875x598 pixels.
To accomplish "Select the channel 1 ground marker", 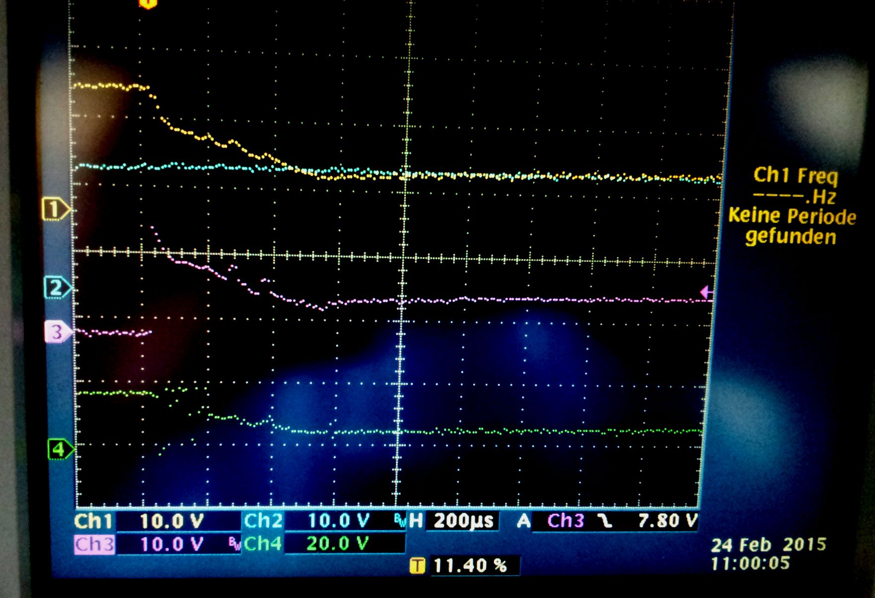I will point(56,209).
